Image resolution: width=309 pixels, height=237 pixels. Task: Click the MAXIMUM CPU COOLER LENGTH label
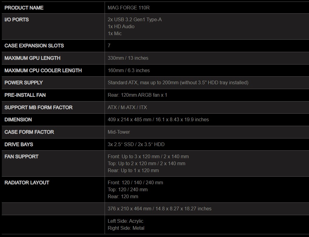click(x=43, y=70)
